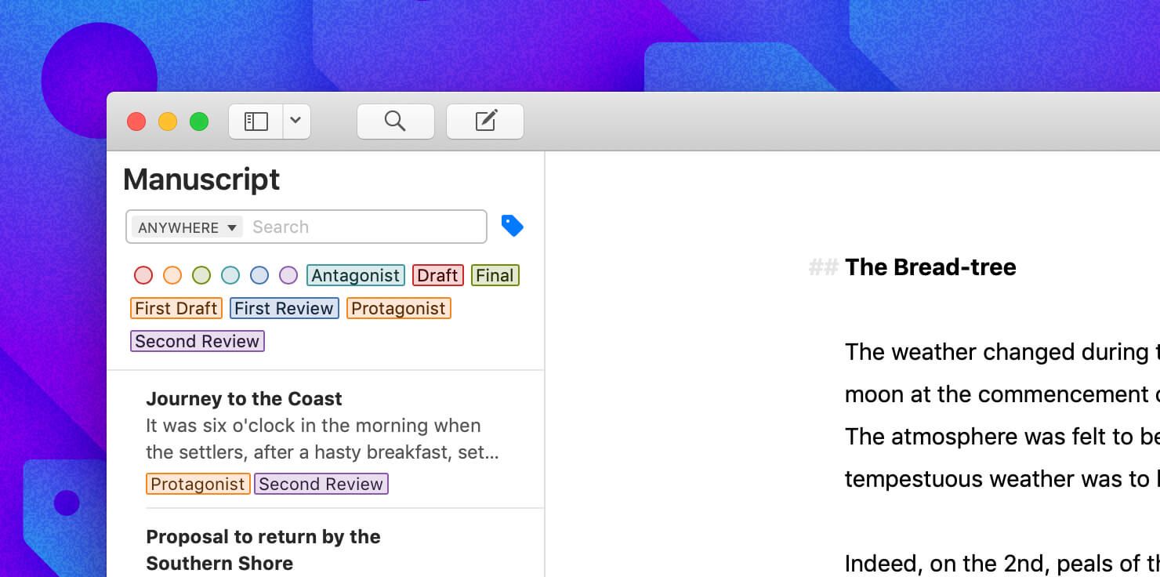The image size is (1160, 577).
Task: Open the ANYWHERE search scope dropdown
Action: [185, 227]
